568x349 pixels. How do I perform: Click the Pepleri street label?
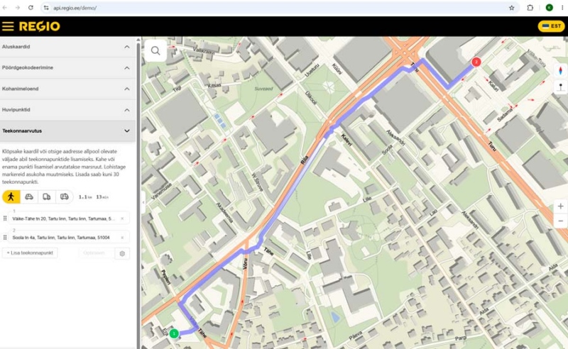pos(165,277)
